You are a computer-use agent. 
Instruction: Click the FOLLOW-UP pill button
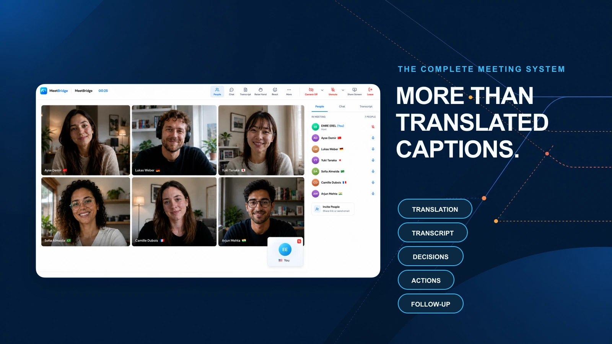pyautogui.click(x=431, y=304)
